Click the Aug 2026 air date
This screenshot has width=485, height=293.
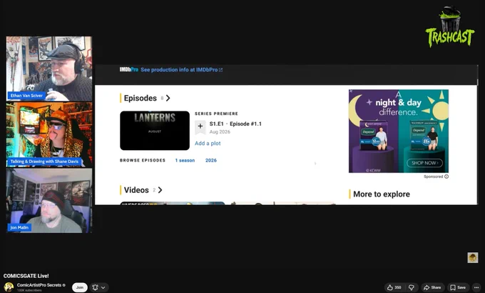tap(220, 131)
